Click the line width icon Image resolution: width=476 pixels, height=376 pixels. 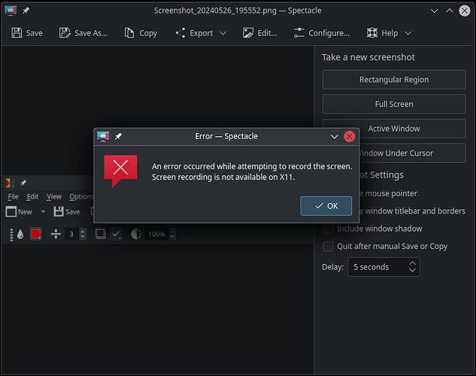pyautogui.click(x=56, y=234)
